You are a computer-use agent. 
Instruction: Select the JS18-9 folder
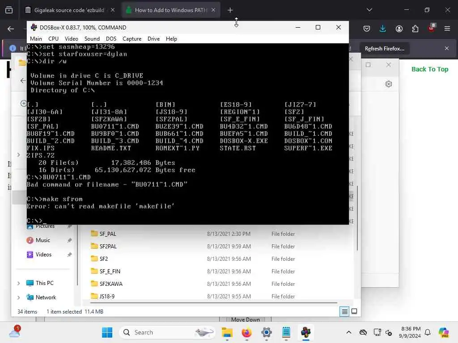click(107, 297)
